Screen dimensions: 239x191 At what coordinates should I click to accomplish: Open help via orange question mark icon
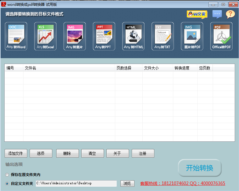230,14
